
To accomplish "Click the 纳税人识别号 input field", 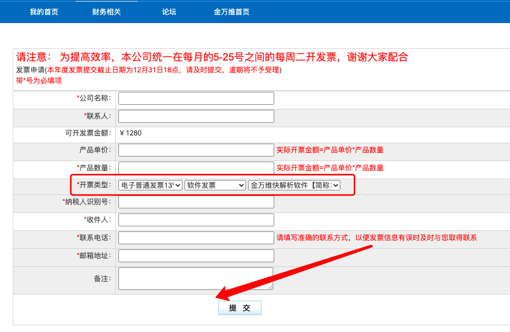I will [196, 202].
